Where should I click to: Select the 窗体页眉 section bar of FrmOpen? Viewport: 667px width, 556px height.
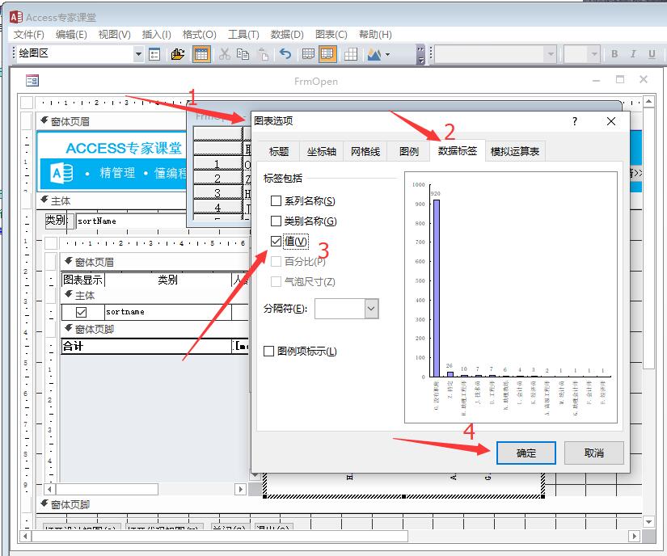pyautogui.click(x=112, y=121)
